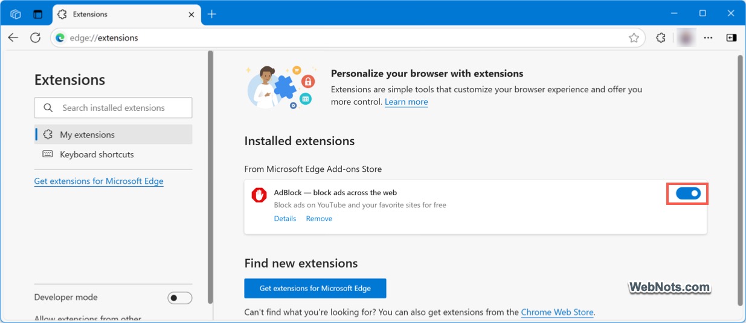Viewport: 746px width, 323px height.
Task: Click the main page vertical scrollbar
Action: [x=740, y=180]
